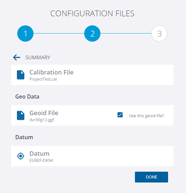This screenshot has width=186, height=193.
Task: Jump to step 3 in the wizard
Action: pos(159,34)
